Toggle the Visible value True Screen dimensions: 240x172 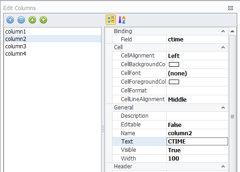pos(197,150)
